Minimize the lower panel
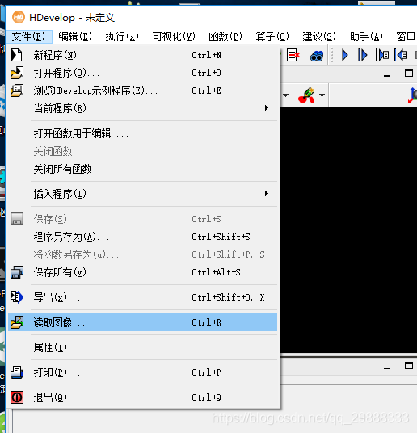 point(387,367)
